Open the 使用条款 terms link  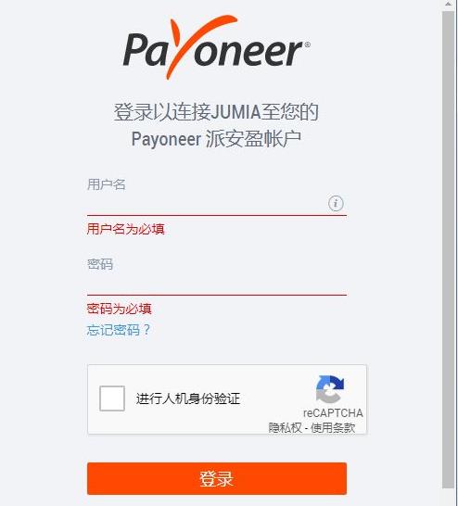(x=333, y=428)
